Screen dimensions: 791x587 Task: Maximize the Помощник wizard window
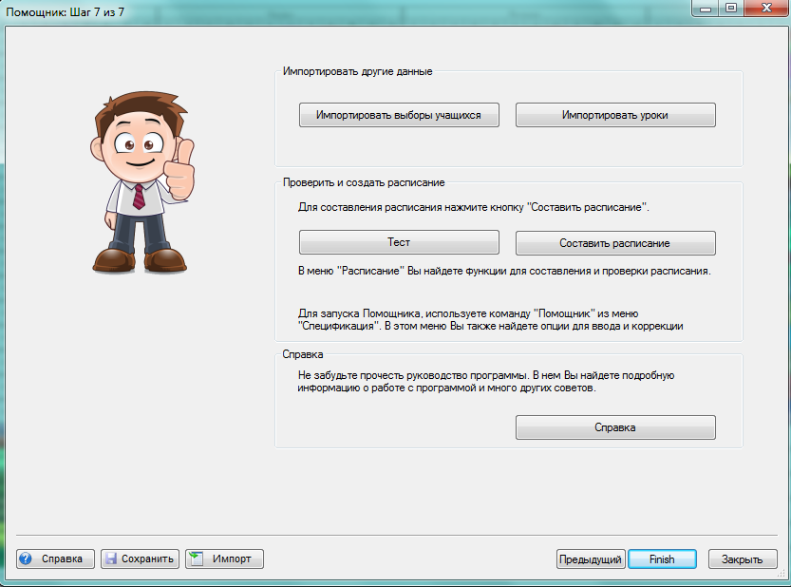click(731, 8)
